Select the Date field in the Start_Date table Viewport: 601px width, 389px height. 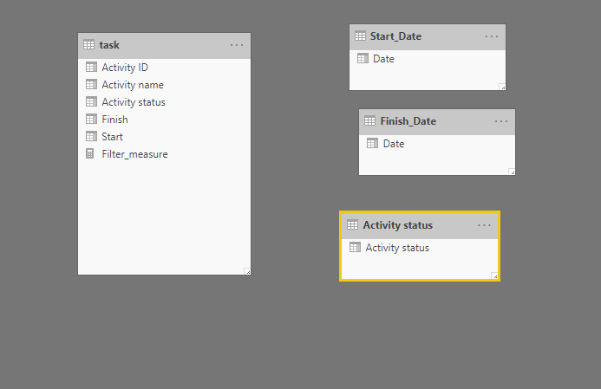383,59
